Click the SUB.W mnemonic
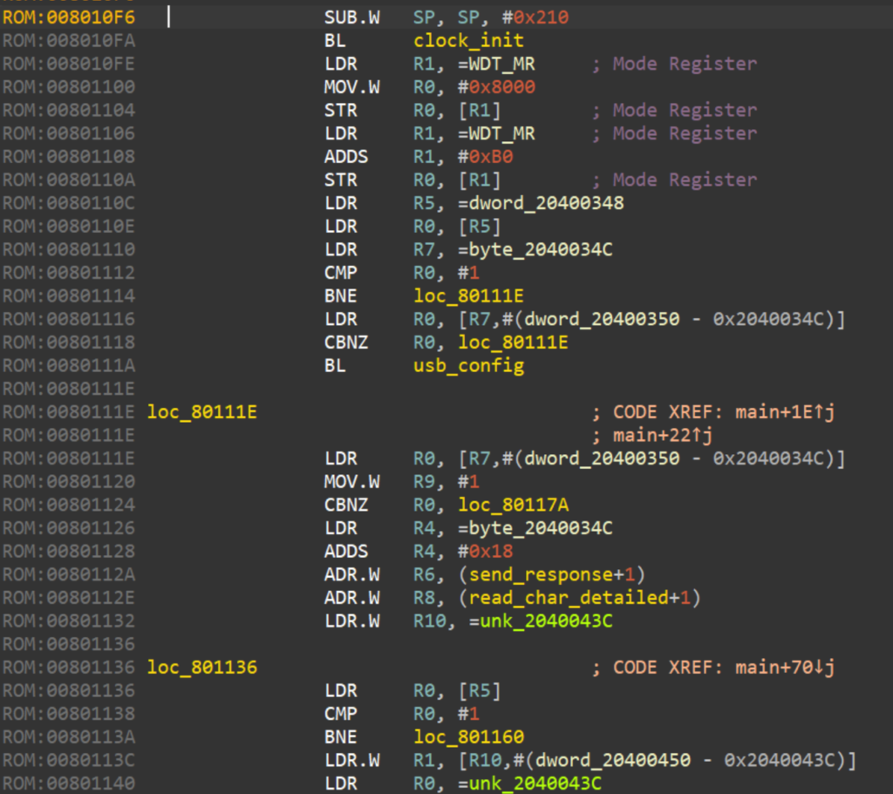 pos(351,17)
